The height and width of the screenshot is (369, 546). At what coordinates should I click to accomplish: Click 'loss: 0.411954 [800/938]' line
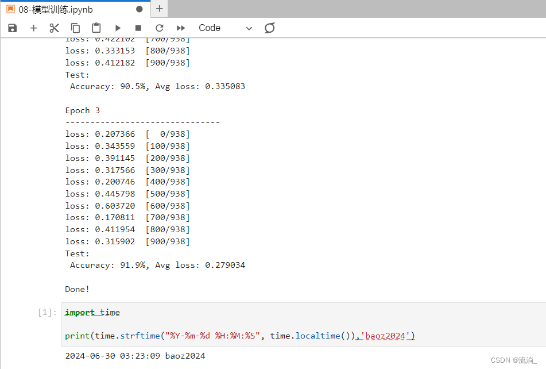tap(127, 230)
